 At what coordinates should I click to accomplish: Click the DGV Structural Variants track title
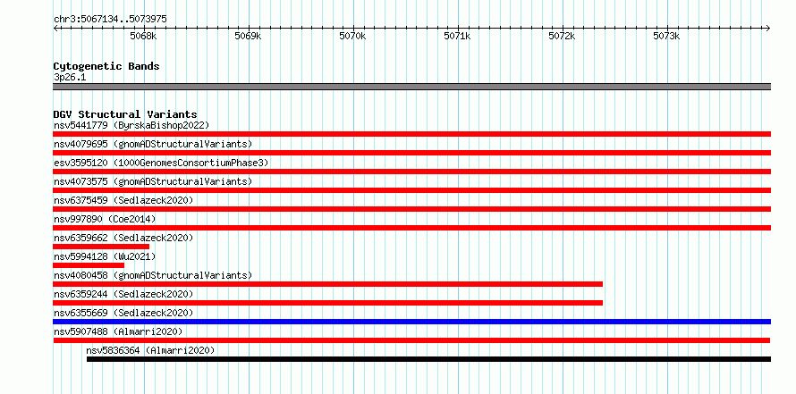point(125,114)
